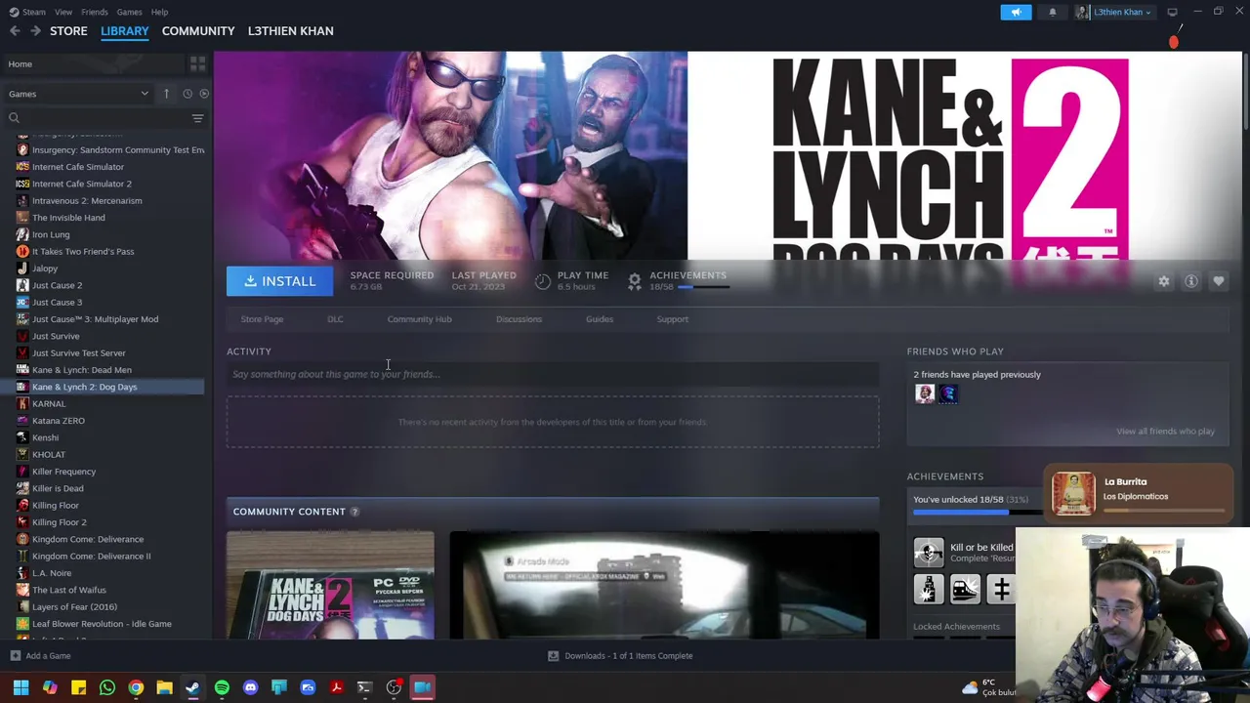Image resolution: width=1250 pixels, height=703 pixels.
Task: Open Discord from the taskbar
Action: click(250, 687)
